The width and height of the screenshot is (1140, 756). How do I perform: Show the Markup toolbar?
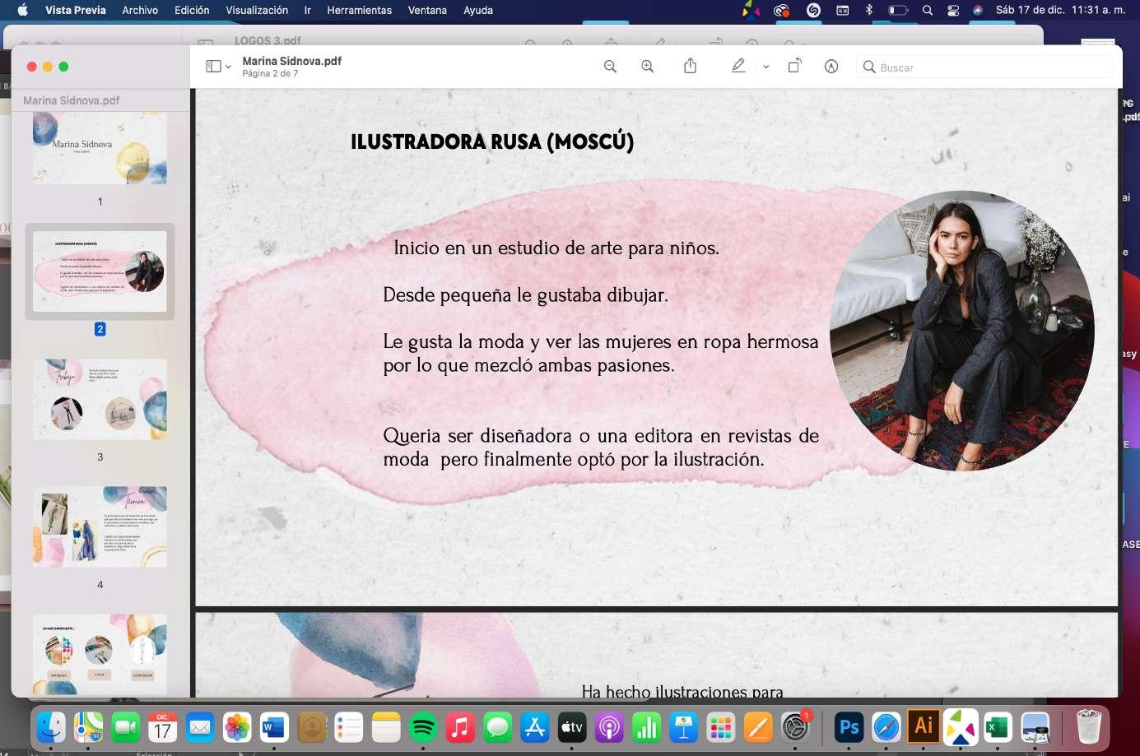coord(831,67)
